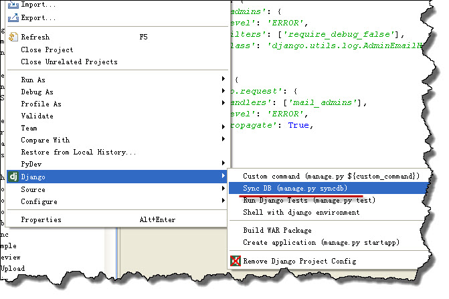
Task: Click the blue True value in the code
Action: click(x=298, y=125)
